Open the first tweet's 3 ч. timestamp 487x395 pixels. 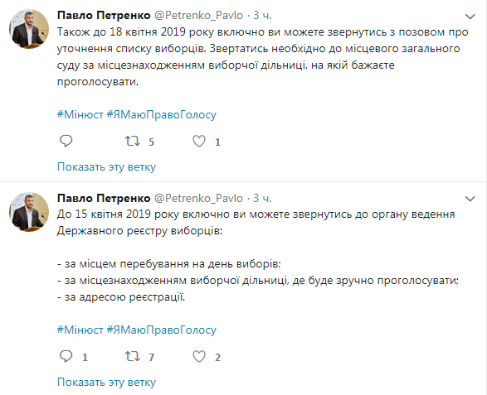(x=262, y=15)
